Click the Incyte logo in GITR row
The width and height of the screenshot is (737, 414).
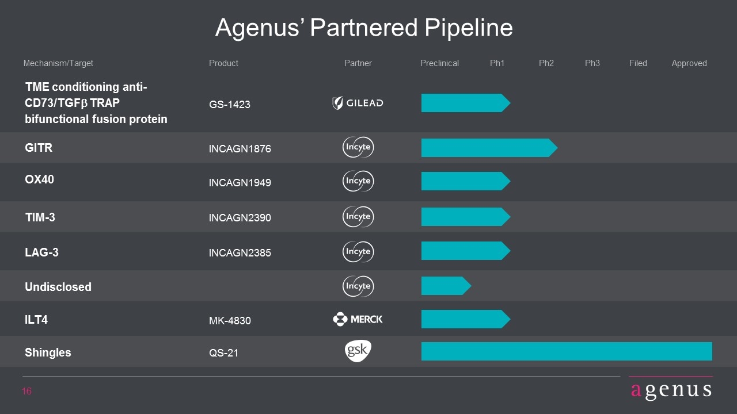[x=358, y=147]
